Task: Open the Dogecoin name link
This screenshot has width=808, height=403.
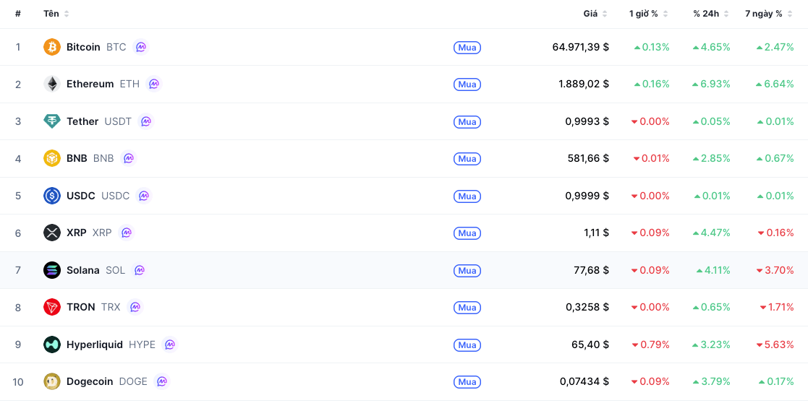Action: (x=90, y=381)
